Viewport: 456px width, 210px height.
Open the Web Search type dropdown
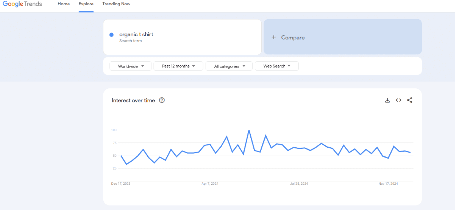pos(277,66)
